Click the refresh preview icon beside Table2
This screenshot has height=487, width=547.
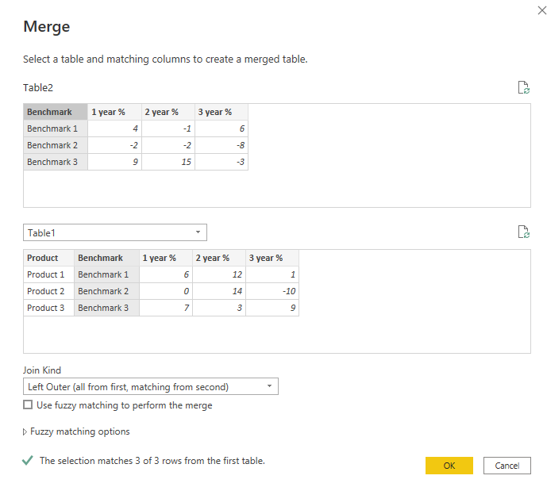(x=524, y=87)
